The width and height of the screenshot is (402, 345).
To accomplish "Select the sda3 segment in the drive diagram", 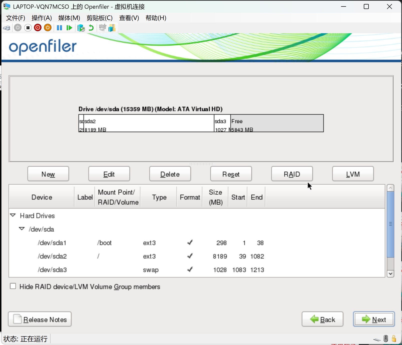I will click(x=222, y=123).
